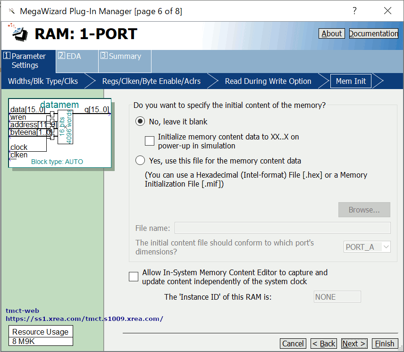Click the tmct-web URL link

(x=84, y=319)
